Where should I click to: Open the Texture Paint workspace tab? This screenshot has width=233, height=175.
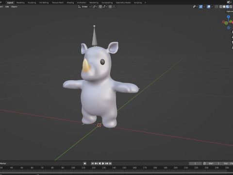[58, 2]
